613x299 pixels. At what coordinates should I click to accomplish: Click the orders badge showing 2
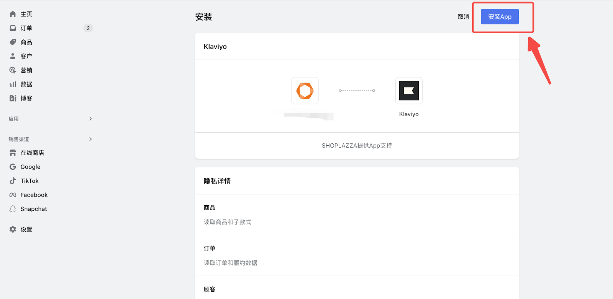pos(88,28)
